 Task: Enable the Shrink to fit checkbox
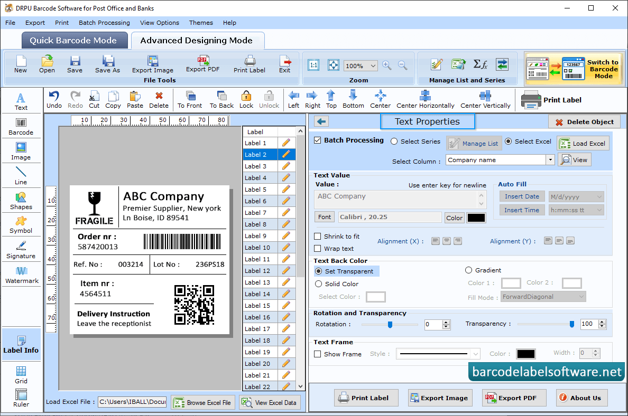tap(318, 237)
